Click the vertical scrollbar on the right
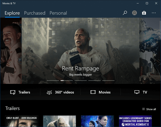161x127 pixels. 160,30
